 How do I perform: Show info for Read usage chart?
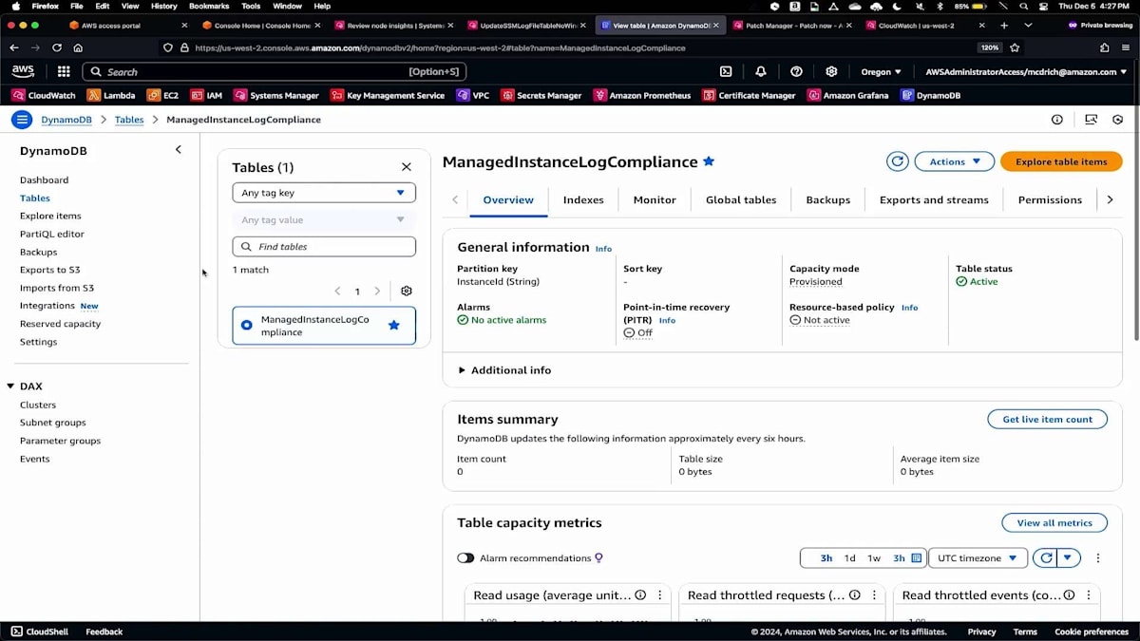pos(640,595)
